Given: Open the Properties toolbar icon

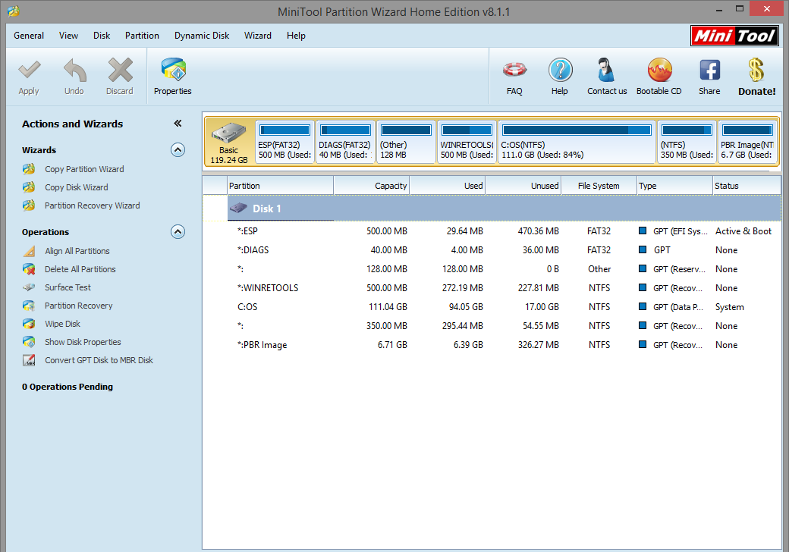Looking at the screenshot, I should [174, 69].
